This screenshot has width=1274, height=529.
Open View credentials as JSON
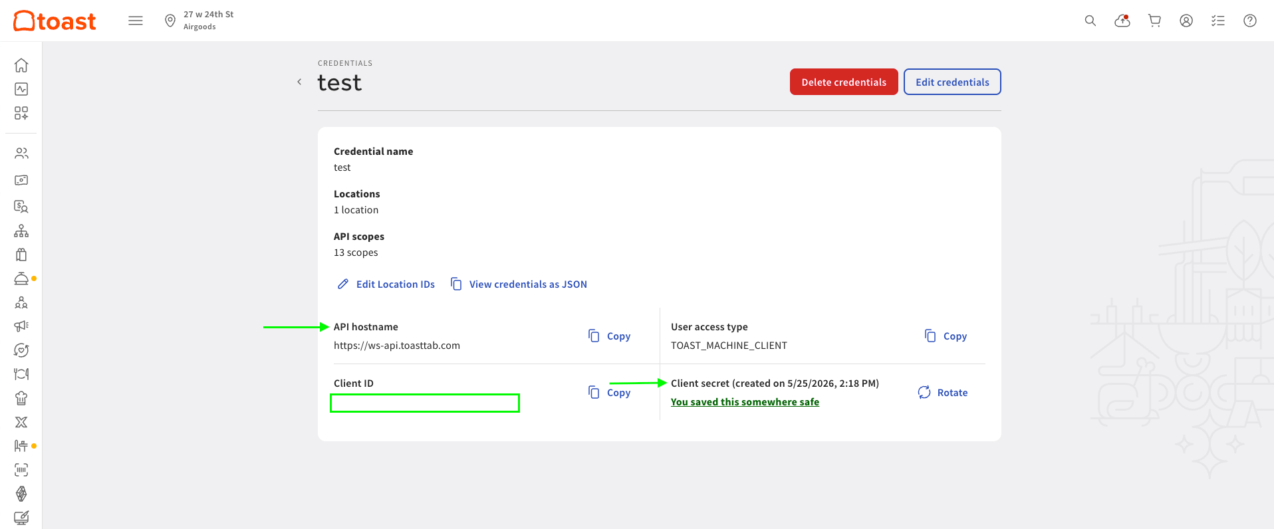(x=519, y=284)
